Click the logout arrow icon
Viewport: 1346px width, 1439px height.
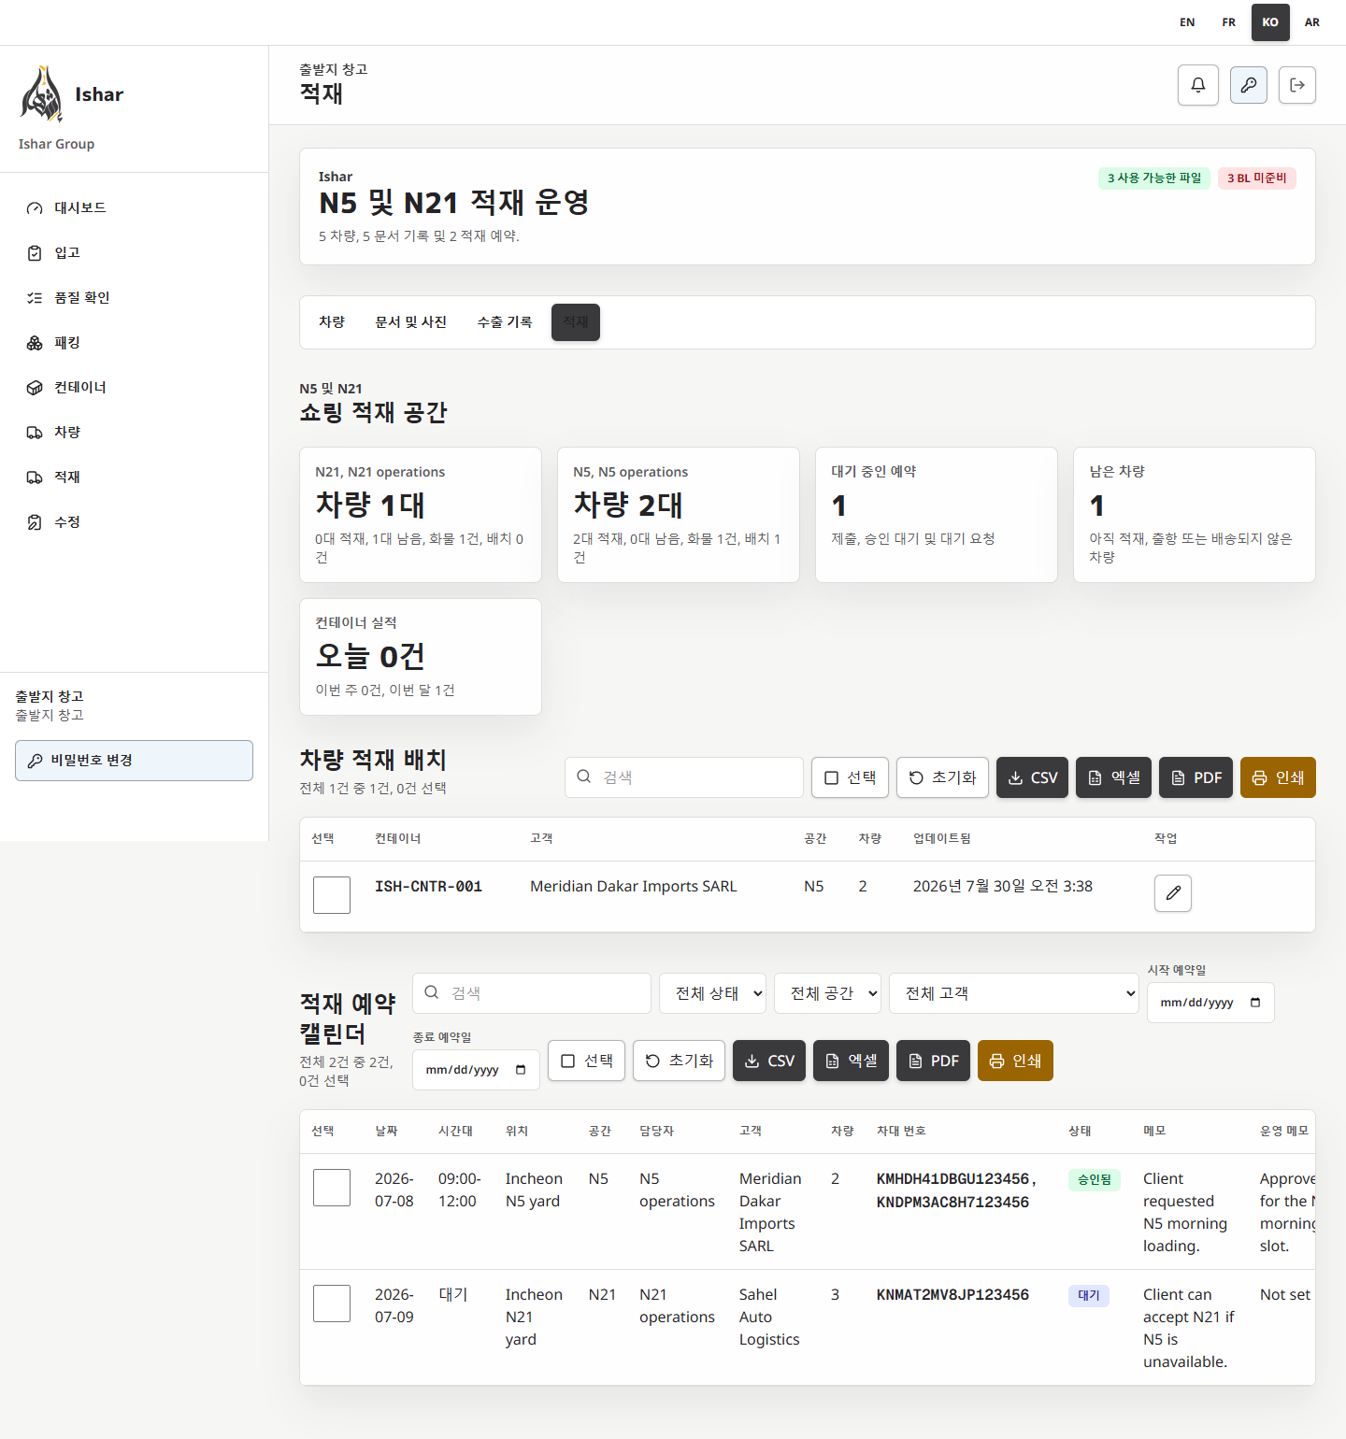pyautogui.click(x=1297, y=85)
